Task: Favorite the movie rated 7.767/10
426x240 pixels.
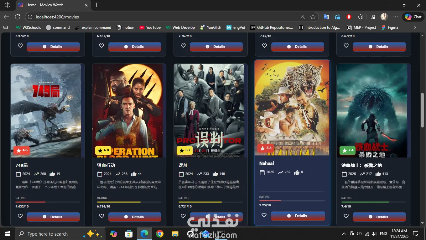Action: 183,46
